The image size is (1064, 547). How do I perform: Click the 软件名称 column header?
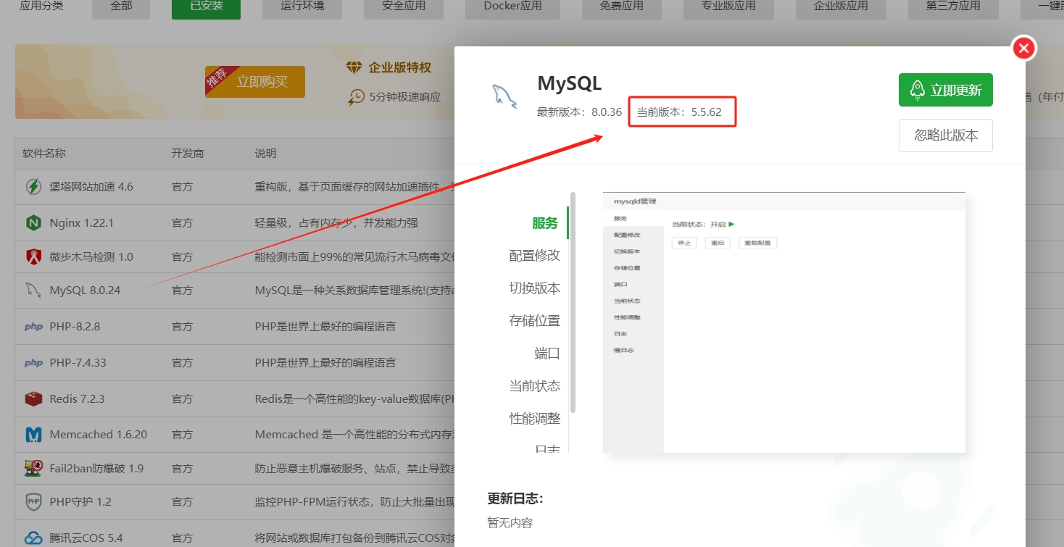pos(44,154)
